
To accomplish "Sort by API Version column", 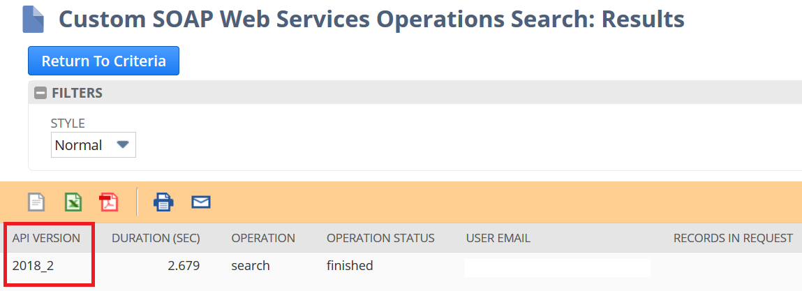I will (x=46, y=238).
